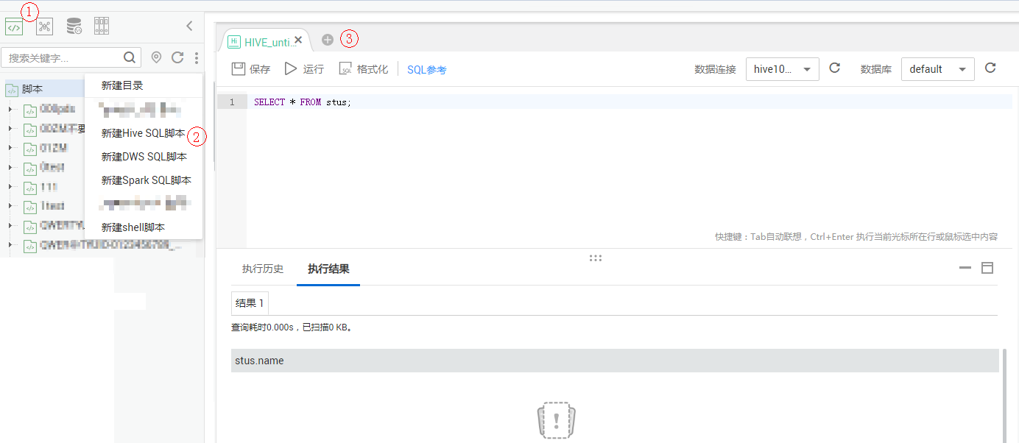Switch to the 执行历史 tab
This screenshot has width=1019, height=443.
pyautogui.click(x=261, y=269)
